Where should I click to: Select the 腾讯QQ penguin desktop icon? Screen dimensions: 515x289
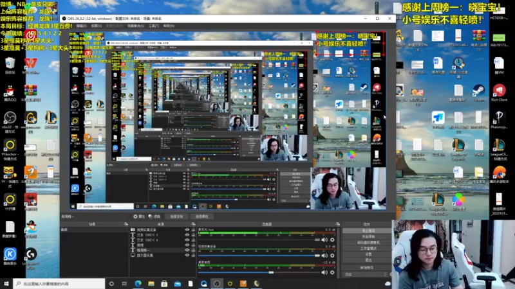click(x=10, y=93)
